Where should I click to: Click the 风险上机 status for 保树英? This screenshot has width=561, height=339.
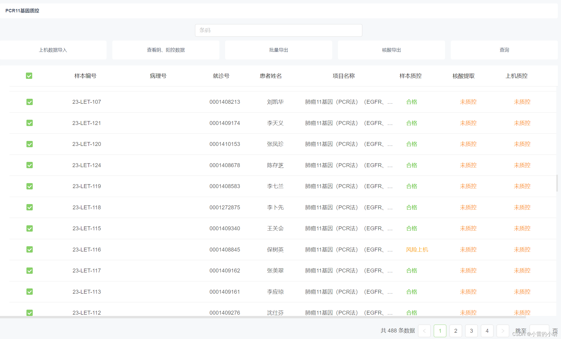[417, 249]
